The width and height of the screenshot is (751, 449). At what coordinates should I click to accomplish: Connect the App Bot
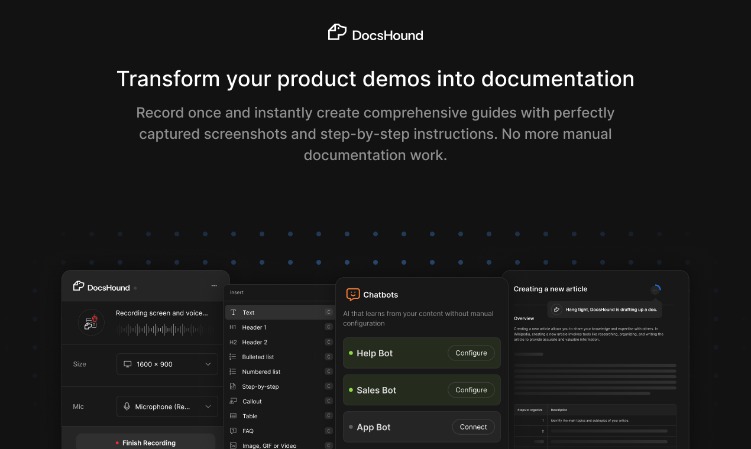[x=474, y=427]
